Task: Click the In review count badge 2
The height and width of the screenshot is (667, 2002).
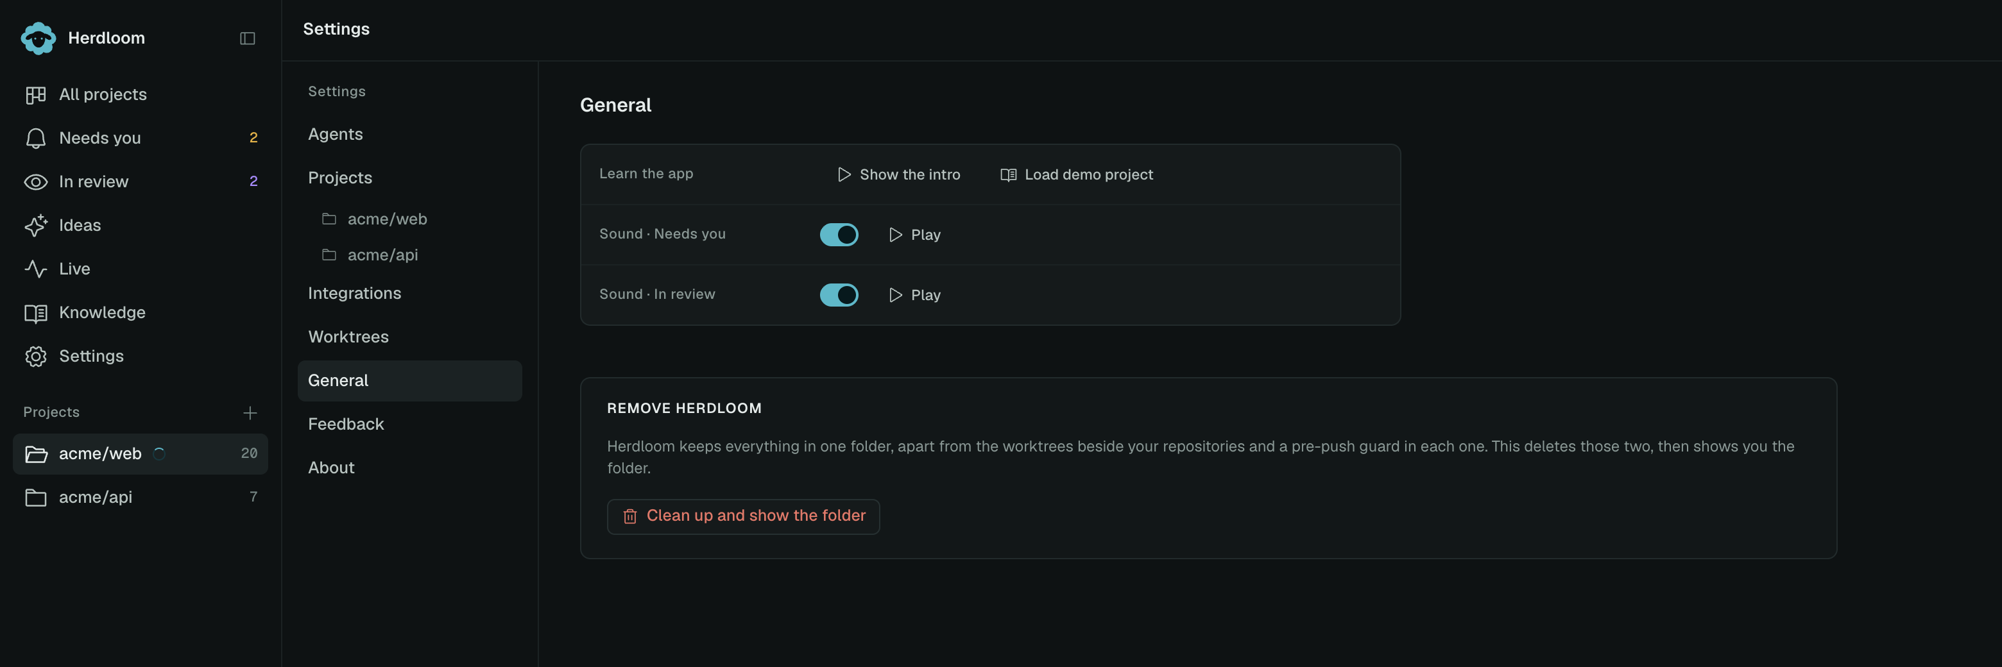Action: tap(253, 182)
